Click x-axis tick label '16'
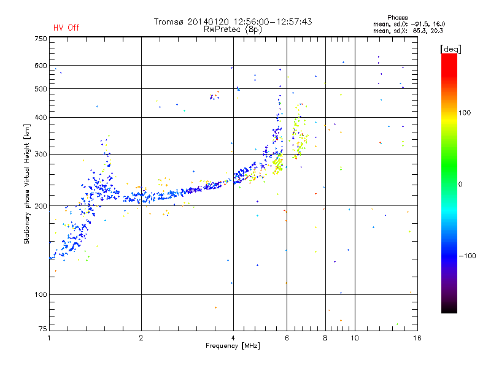 (x=417, y=338)
